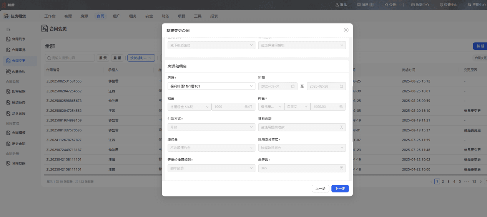Click the 合同模板 sidebar icon
This screenshot has height=217, width=487.
(x=8, y=133)
